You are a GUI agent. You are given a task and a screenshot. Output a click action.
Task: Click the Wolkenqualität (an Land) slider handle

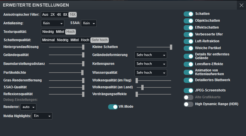point(142,87)
